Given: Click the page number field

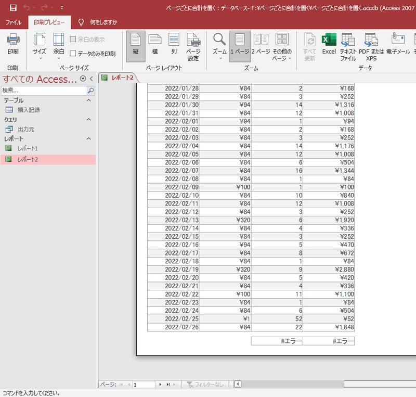Looking at the screenshot, I should pos(144,385).
